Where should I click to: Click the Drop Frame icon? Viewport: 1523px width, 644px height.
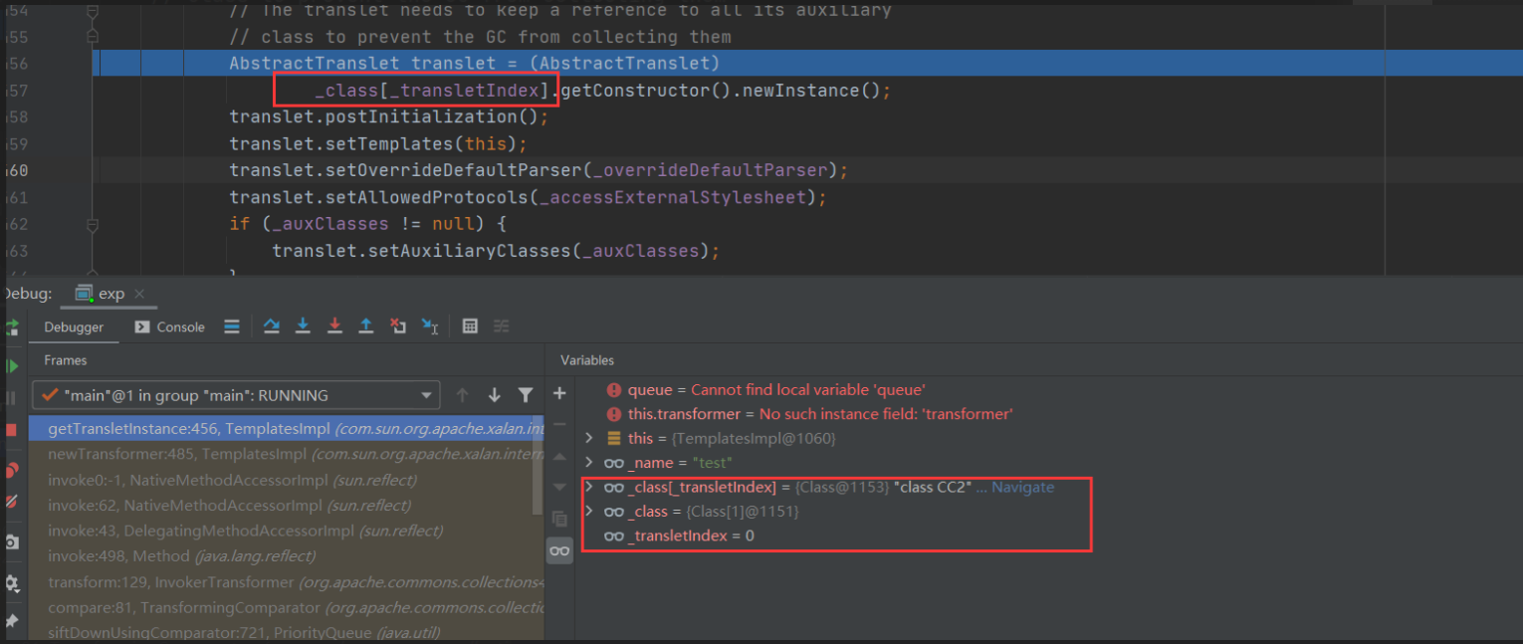point(398,326)
